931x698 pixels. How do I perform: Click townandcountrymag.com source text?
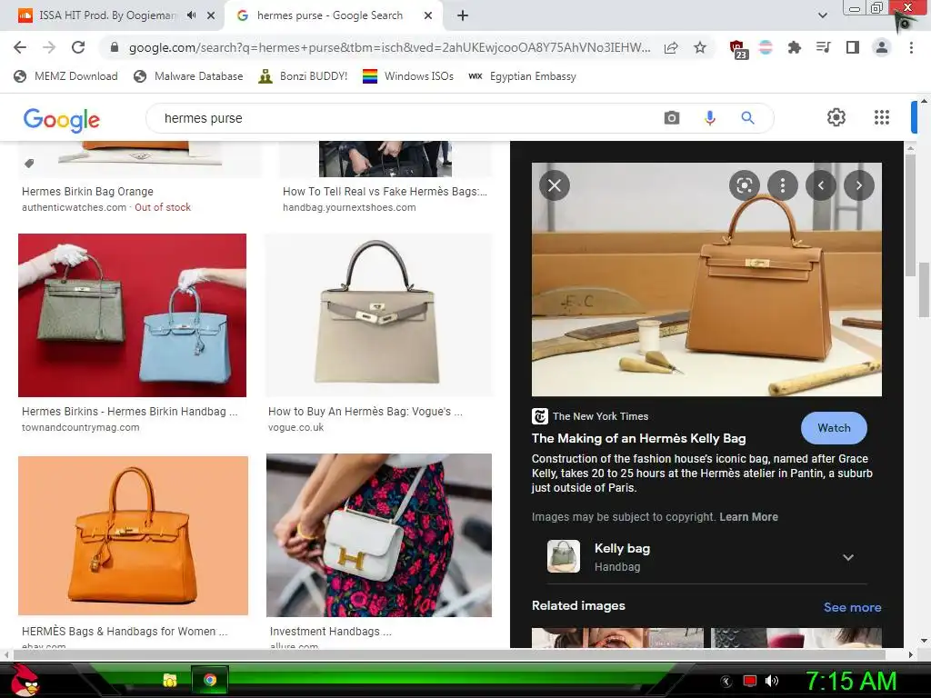81,427
